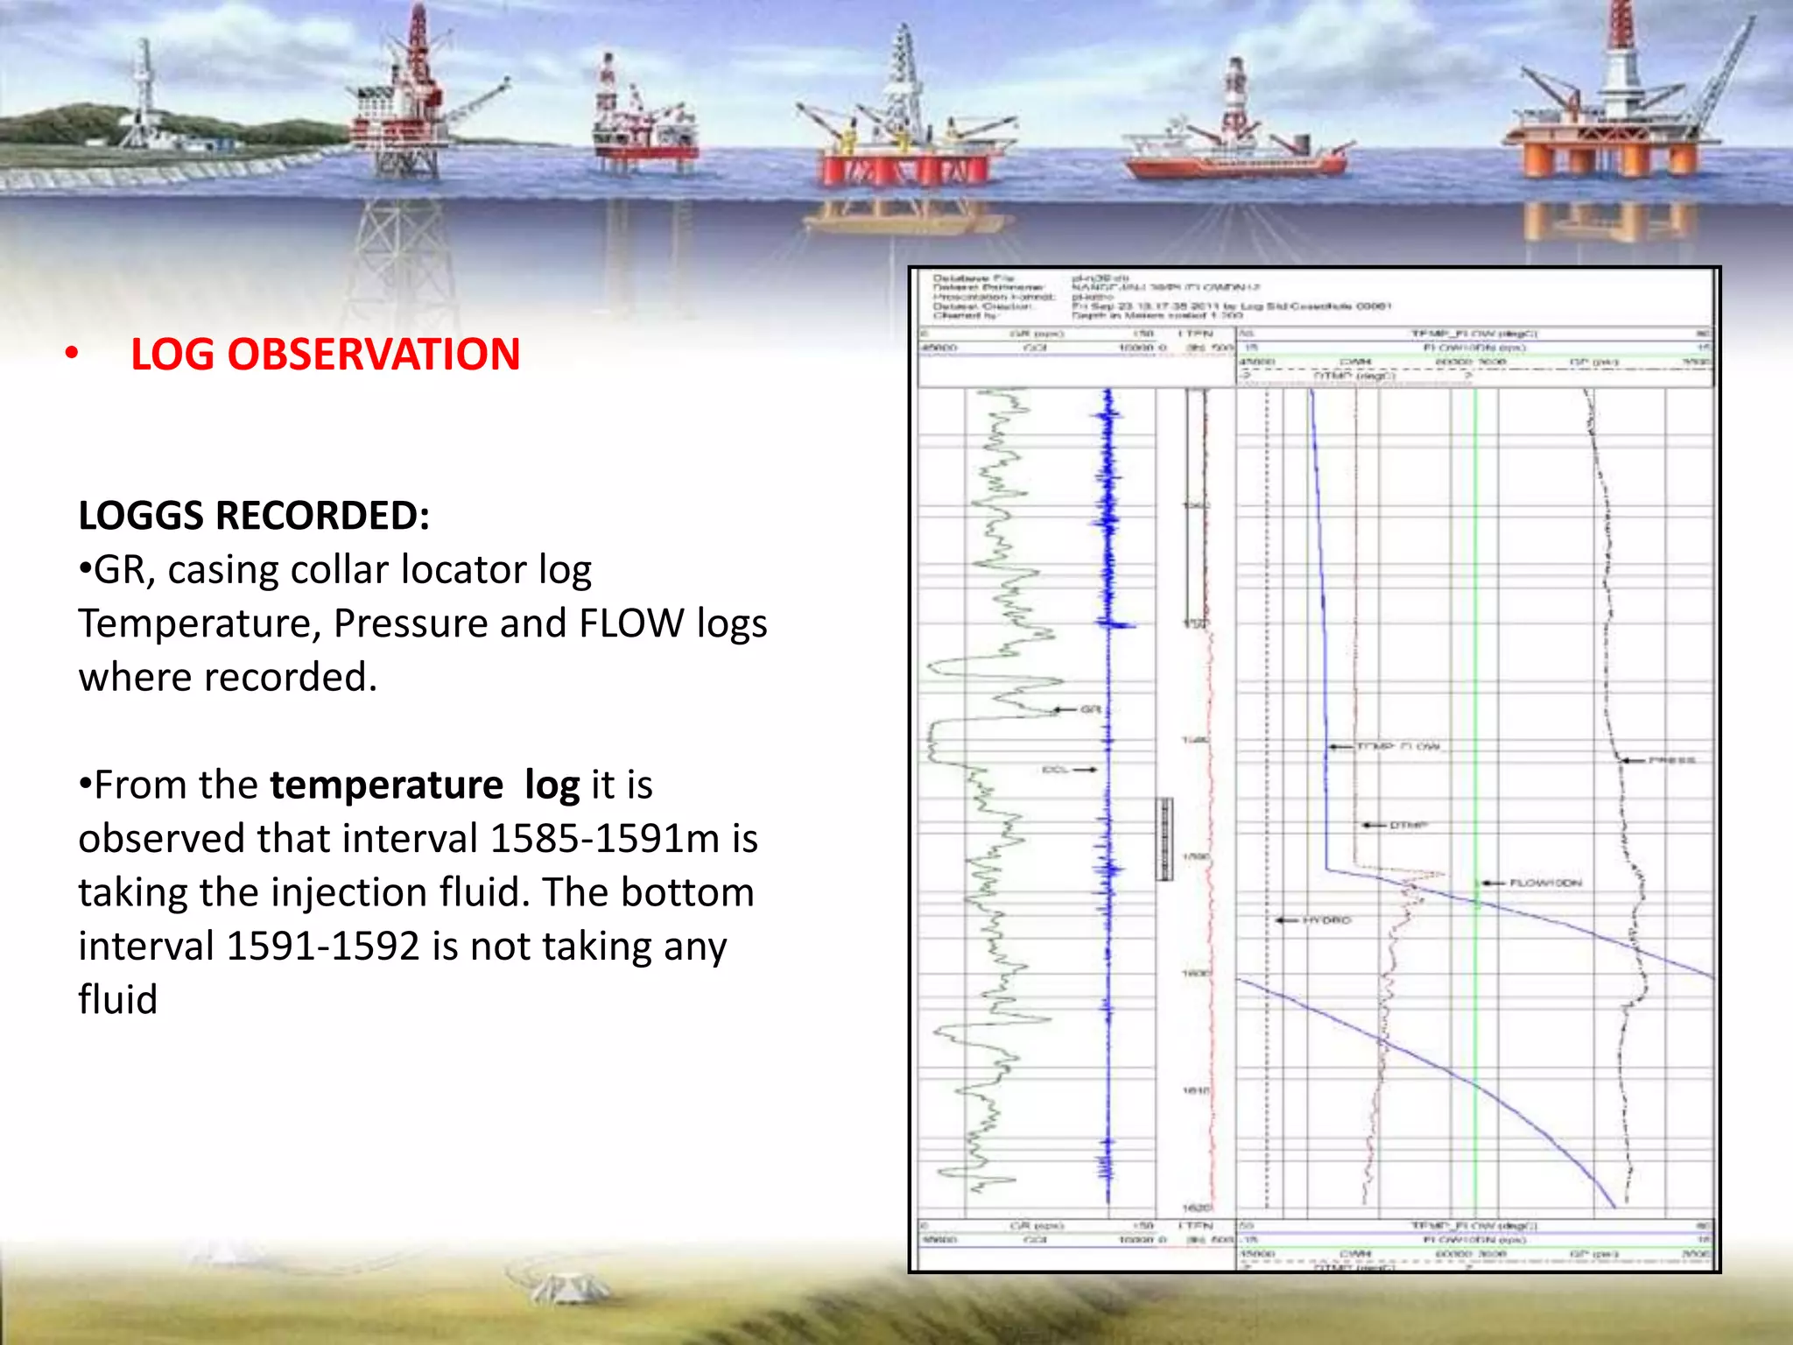Click the 1610 depth marker label

(x=1196, y=1090)
